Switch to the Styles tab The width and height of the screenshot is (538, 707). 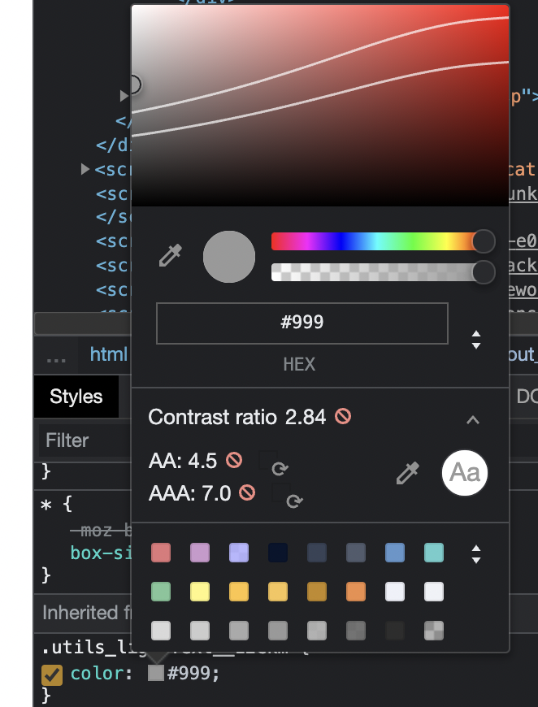tap(75, 397)
